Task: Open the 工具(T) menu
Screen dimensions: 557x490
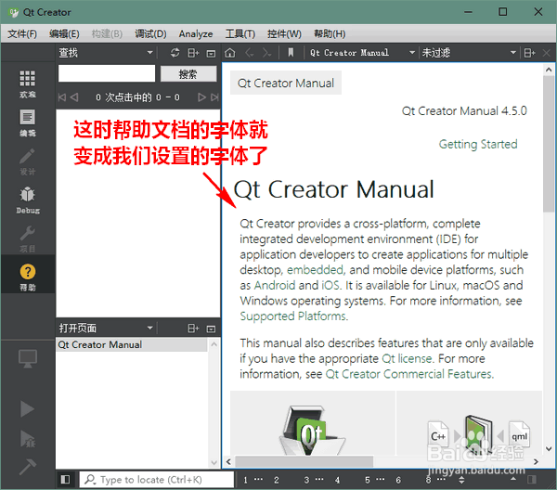Action: click(x=240, y=33)
